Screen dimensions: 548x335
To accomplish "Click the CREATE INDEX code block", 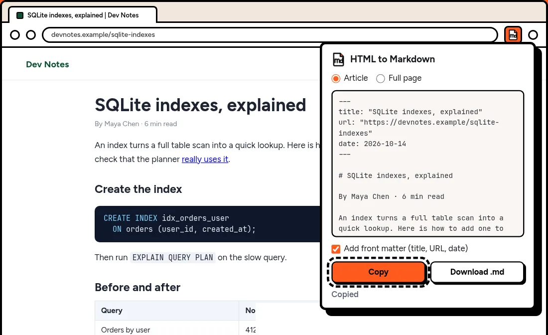I will click(207, 224).
